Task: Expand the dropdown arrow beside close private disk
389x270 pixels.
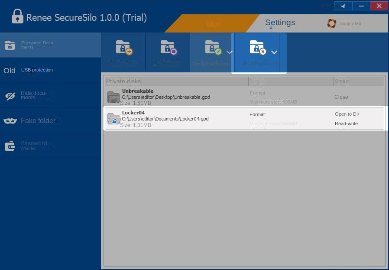Action: coord(274,52)
